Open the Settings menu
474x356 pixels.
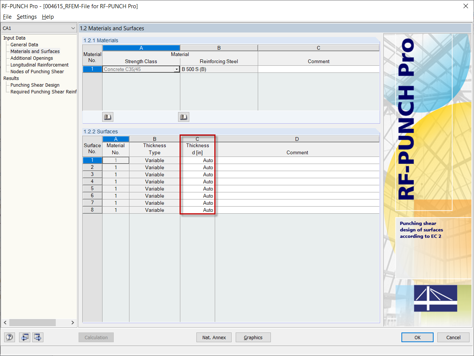click(x=26, y=17)
